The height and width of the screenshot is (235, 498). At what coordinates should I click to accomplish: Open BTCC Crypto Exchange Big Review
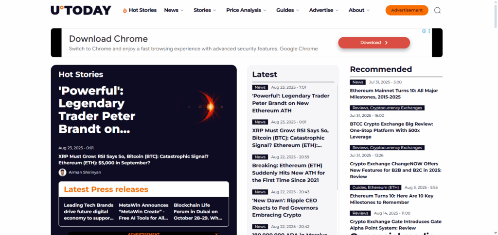(x=391, y=130)
